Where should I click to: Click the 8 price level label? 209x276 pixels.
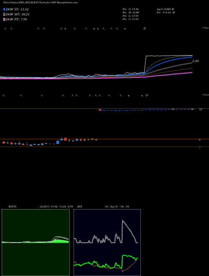[x=200, y=140]
